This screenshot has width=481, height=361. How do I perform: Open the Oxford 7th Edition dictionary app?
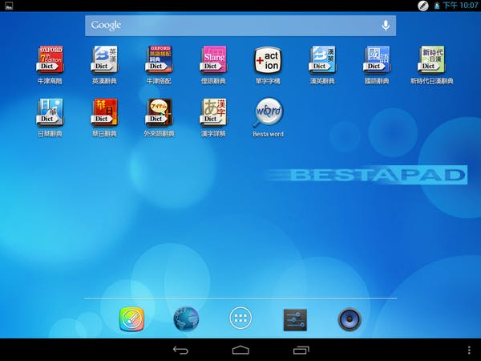tap(50, 59)
